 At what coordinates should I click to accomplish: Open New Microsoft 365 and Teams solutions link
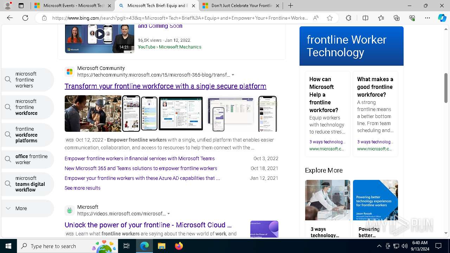click(x=141, y=168)
